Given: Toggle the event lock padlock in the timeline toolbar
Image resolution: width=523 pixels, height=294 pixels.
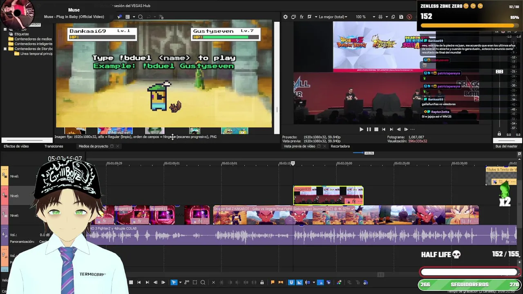Looking at the screenshot, I should tap(262, 282).
